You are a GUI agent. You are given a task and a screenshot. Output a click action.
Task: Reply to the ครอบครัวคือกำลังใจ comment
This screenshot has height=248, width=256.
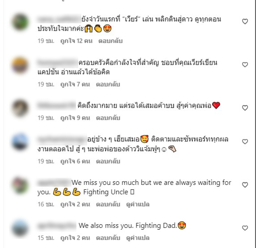pos(108,84)
